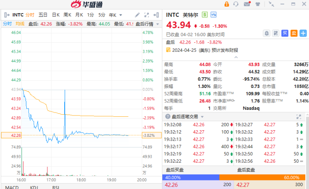
Task: Click the trade row at 19:32:27
Action: [269, 124]
